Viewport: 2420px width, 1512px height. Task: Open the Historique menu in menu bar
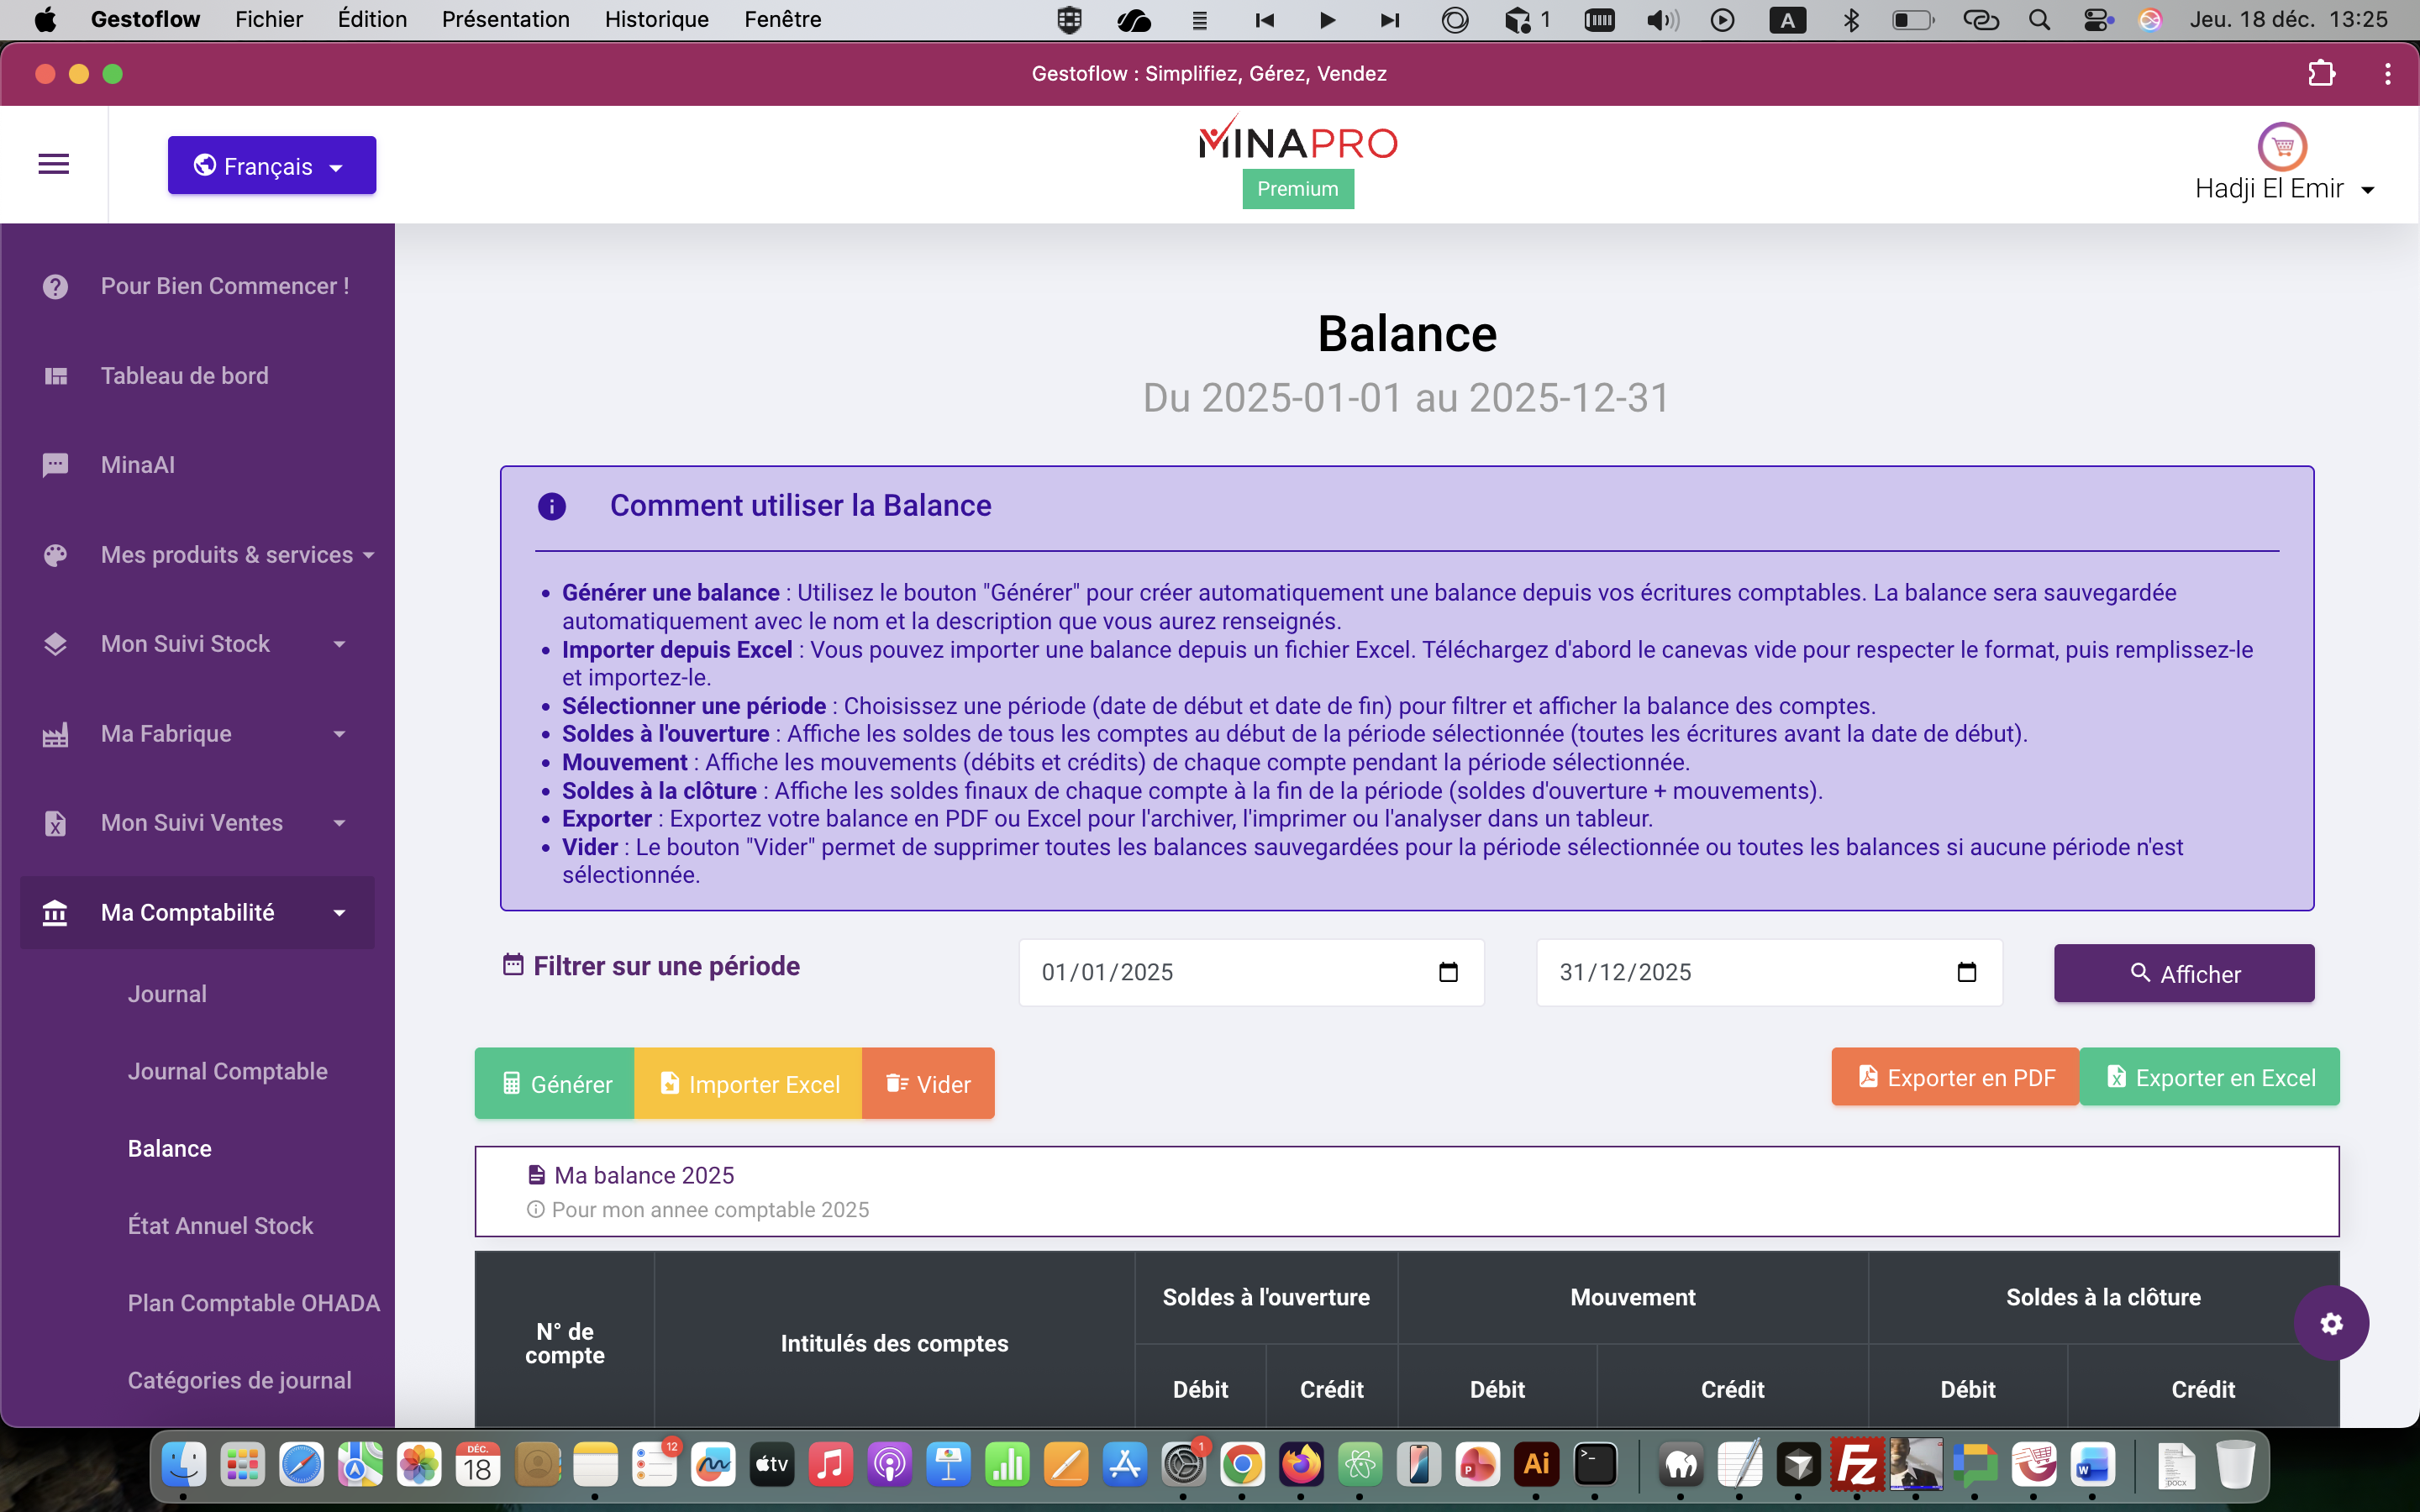656,19
